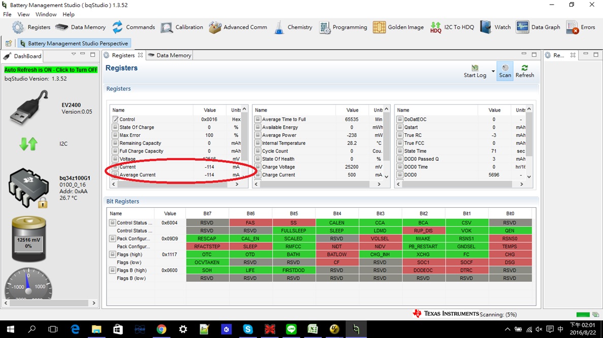Image resolution: width=603 pixels, height=338 pixels.
Task: Switch to the Data Memory tab
Action: tap(170, 55)
